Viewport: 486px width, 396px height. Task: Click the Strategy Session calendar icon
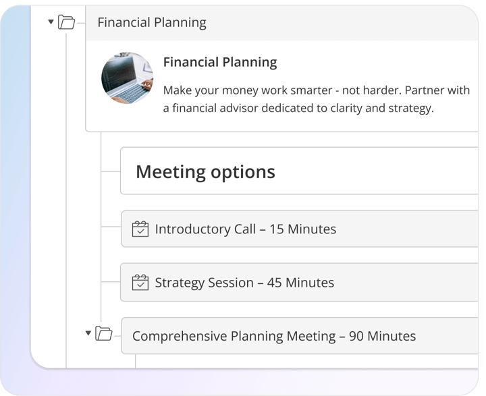pos(140,283)
